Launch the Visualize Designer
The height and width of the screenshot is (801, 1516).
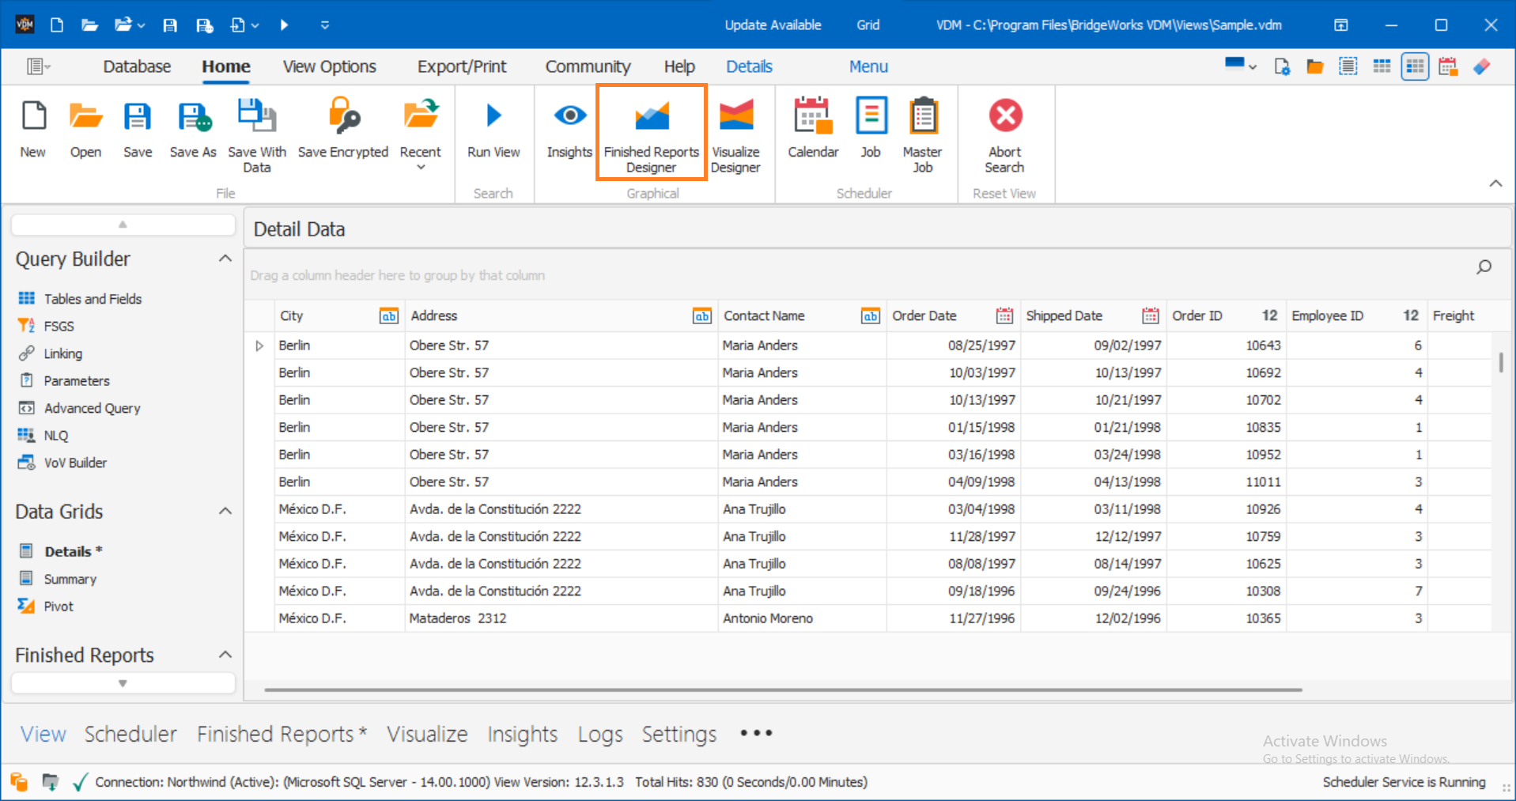tap(735, 131)
